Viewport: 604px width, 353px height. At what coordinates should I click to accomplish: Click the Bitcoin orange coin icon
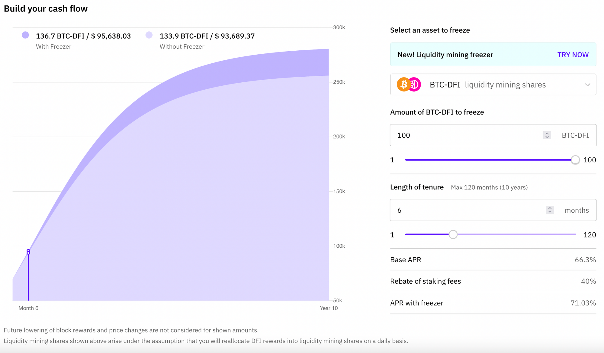tap(403, 85)
